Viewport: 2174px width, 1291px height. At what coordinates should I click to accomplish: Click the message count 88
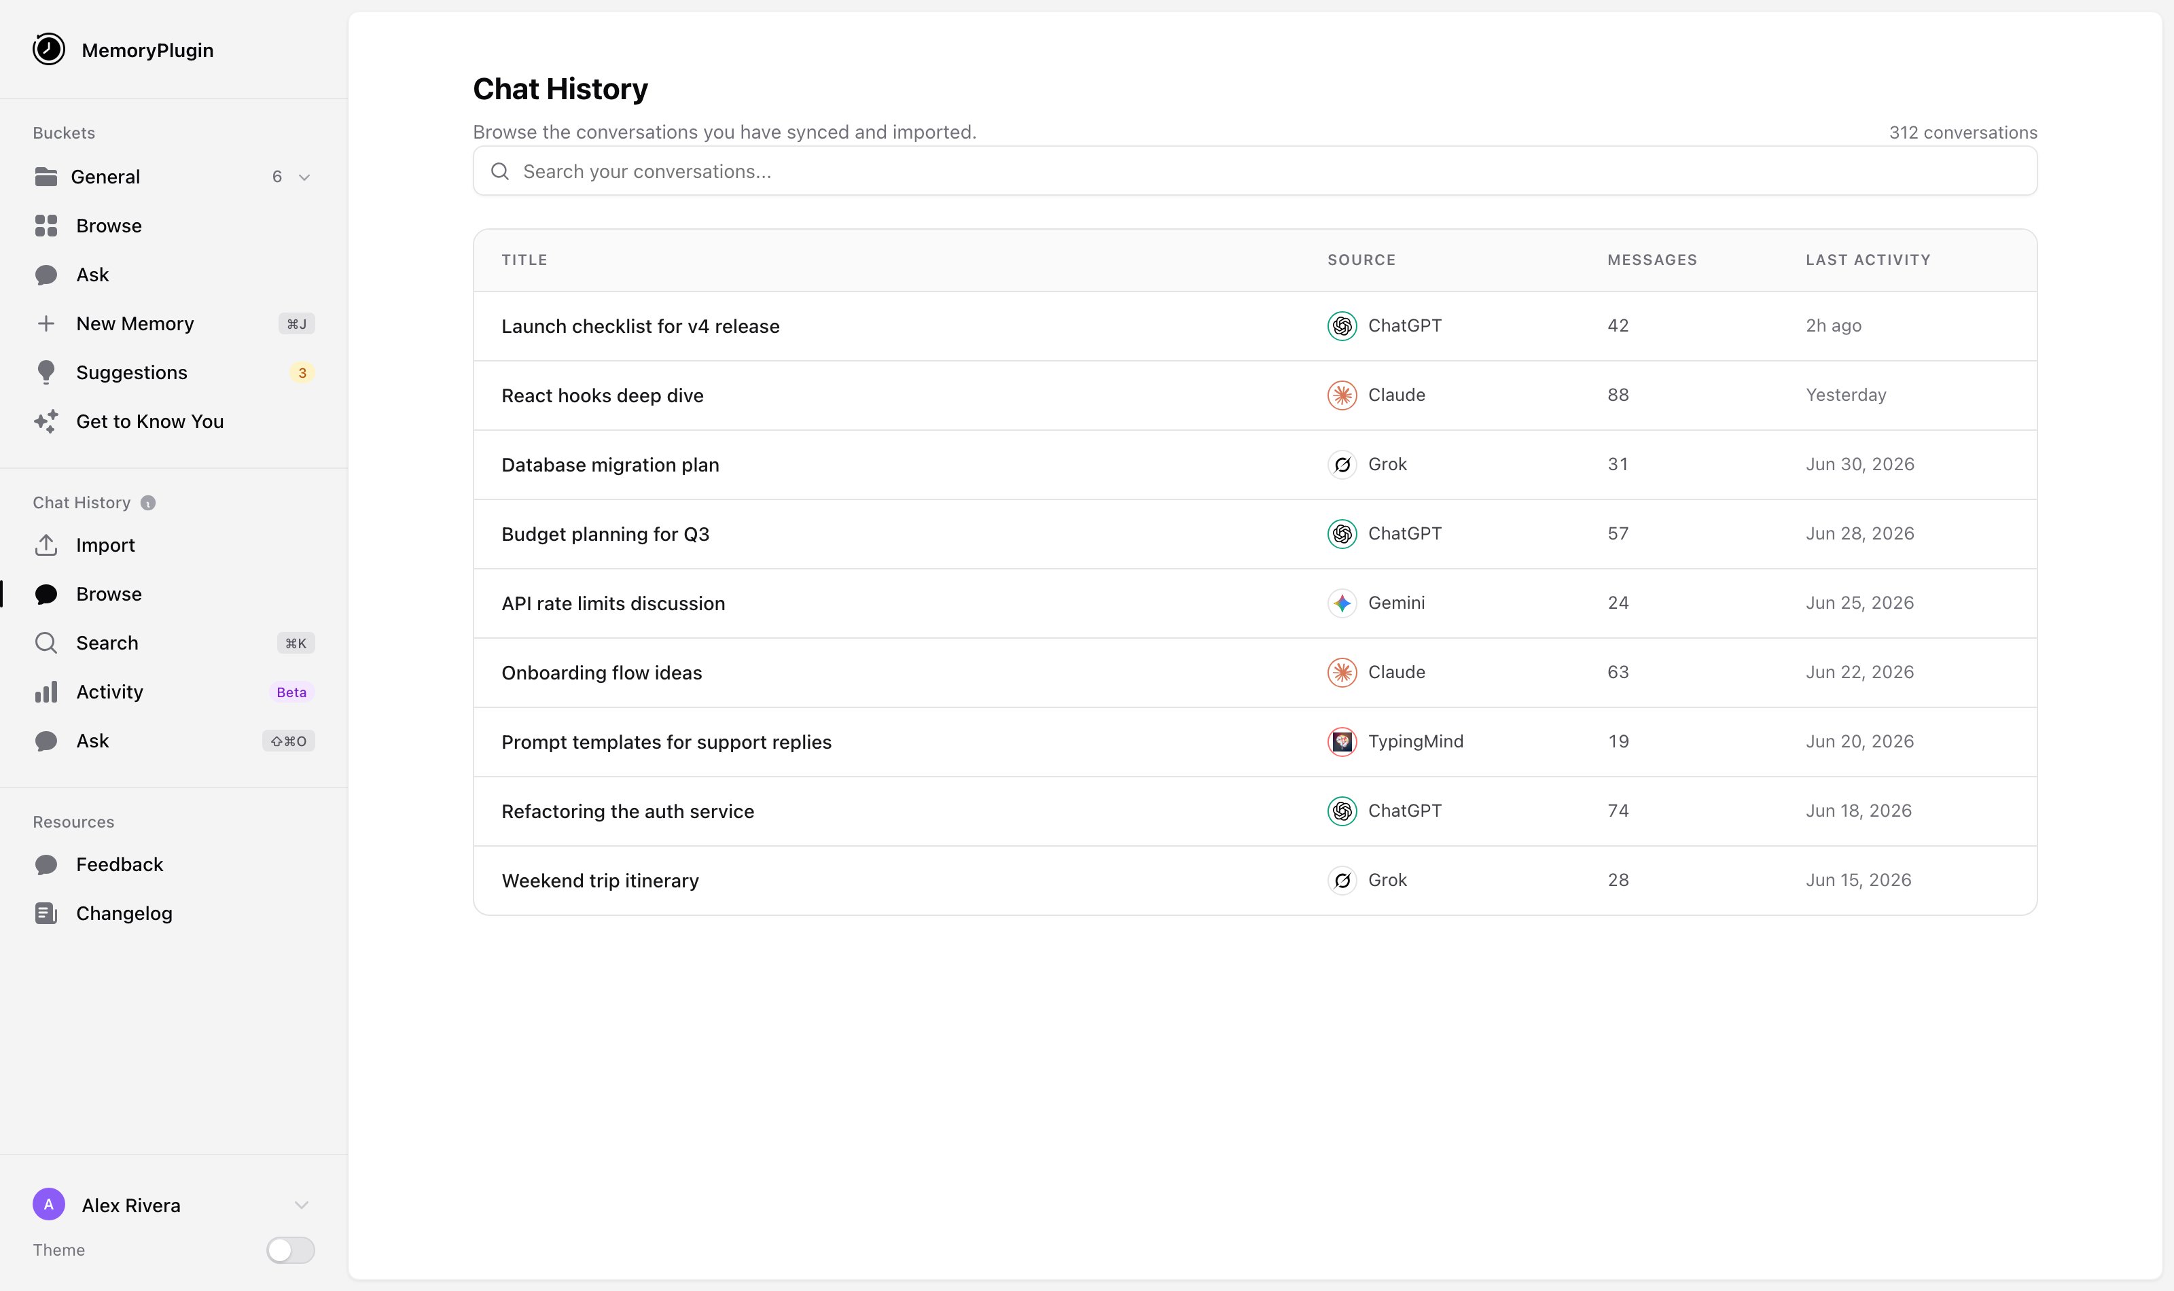[x=1618, y=395]
